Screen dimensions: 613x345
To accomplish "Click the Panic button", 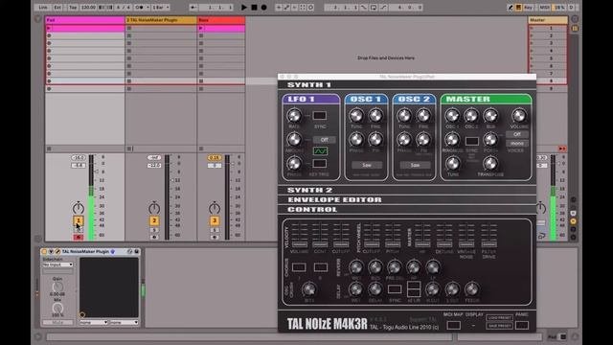I will click(522, 325).
